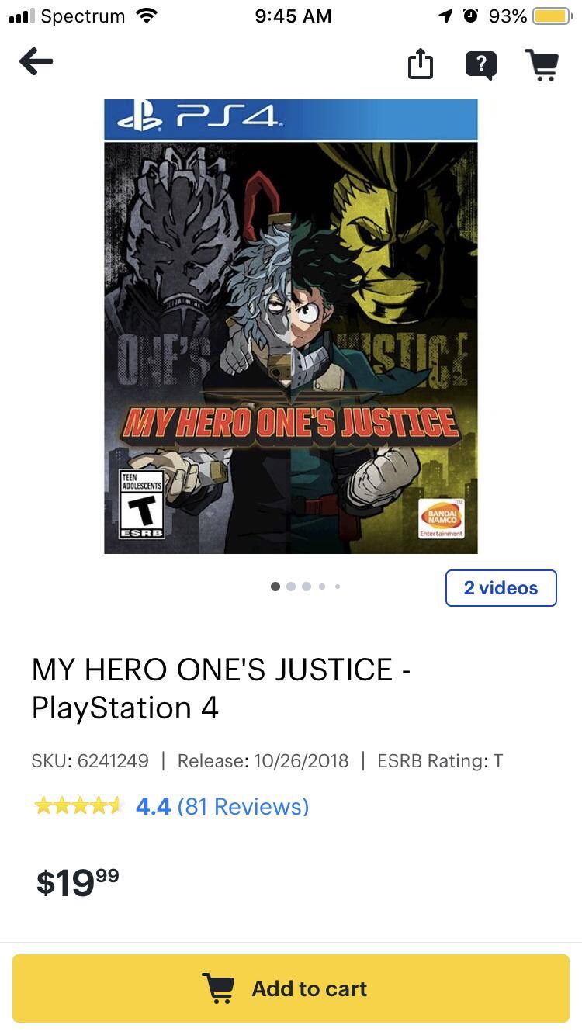The image size is (582, 1035).
Task: Tap the battery indicator in status bar
Action: click(x=553, y=16)
